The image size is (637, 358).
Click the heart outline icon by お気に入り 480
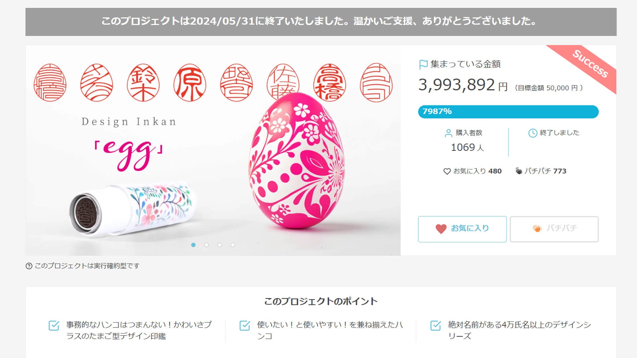447,171
